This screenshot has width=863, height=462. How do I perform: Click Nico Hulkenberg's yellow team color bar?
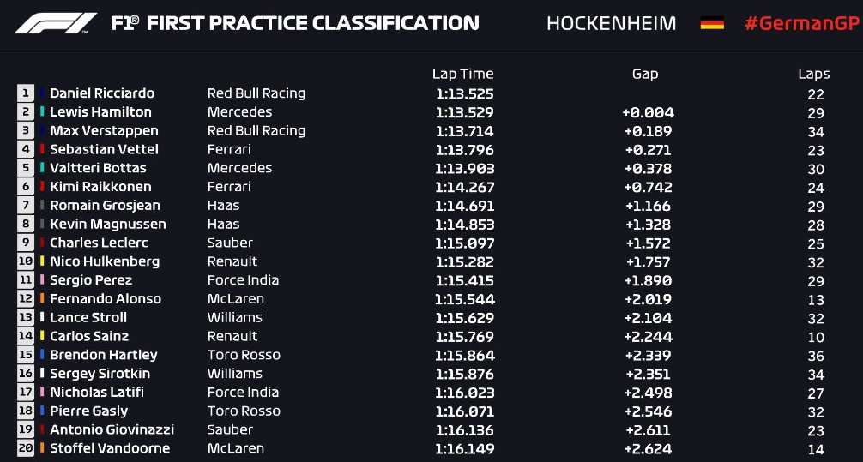click(42, 261)
